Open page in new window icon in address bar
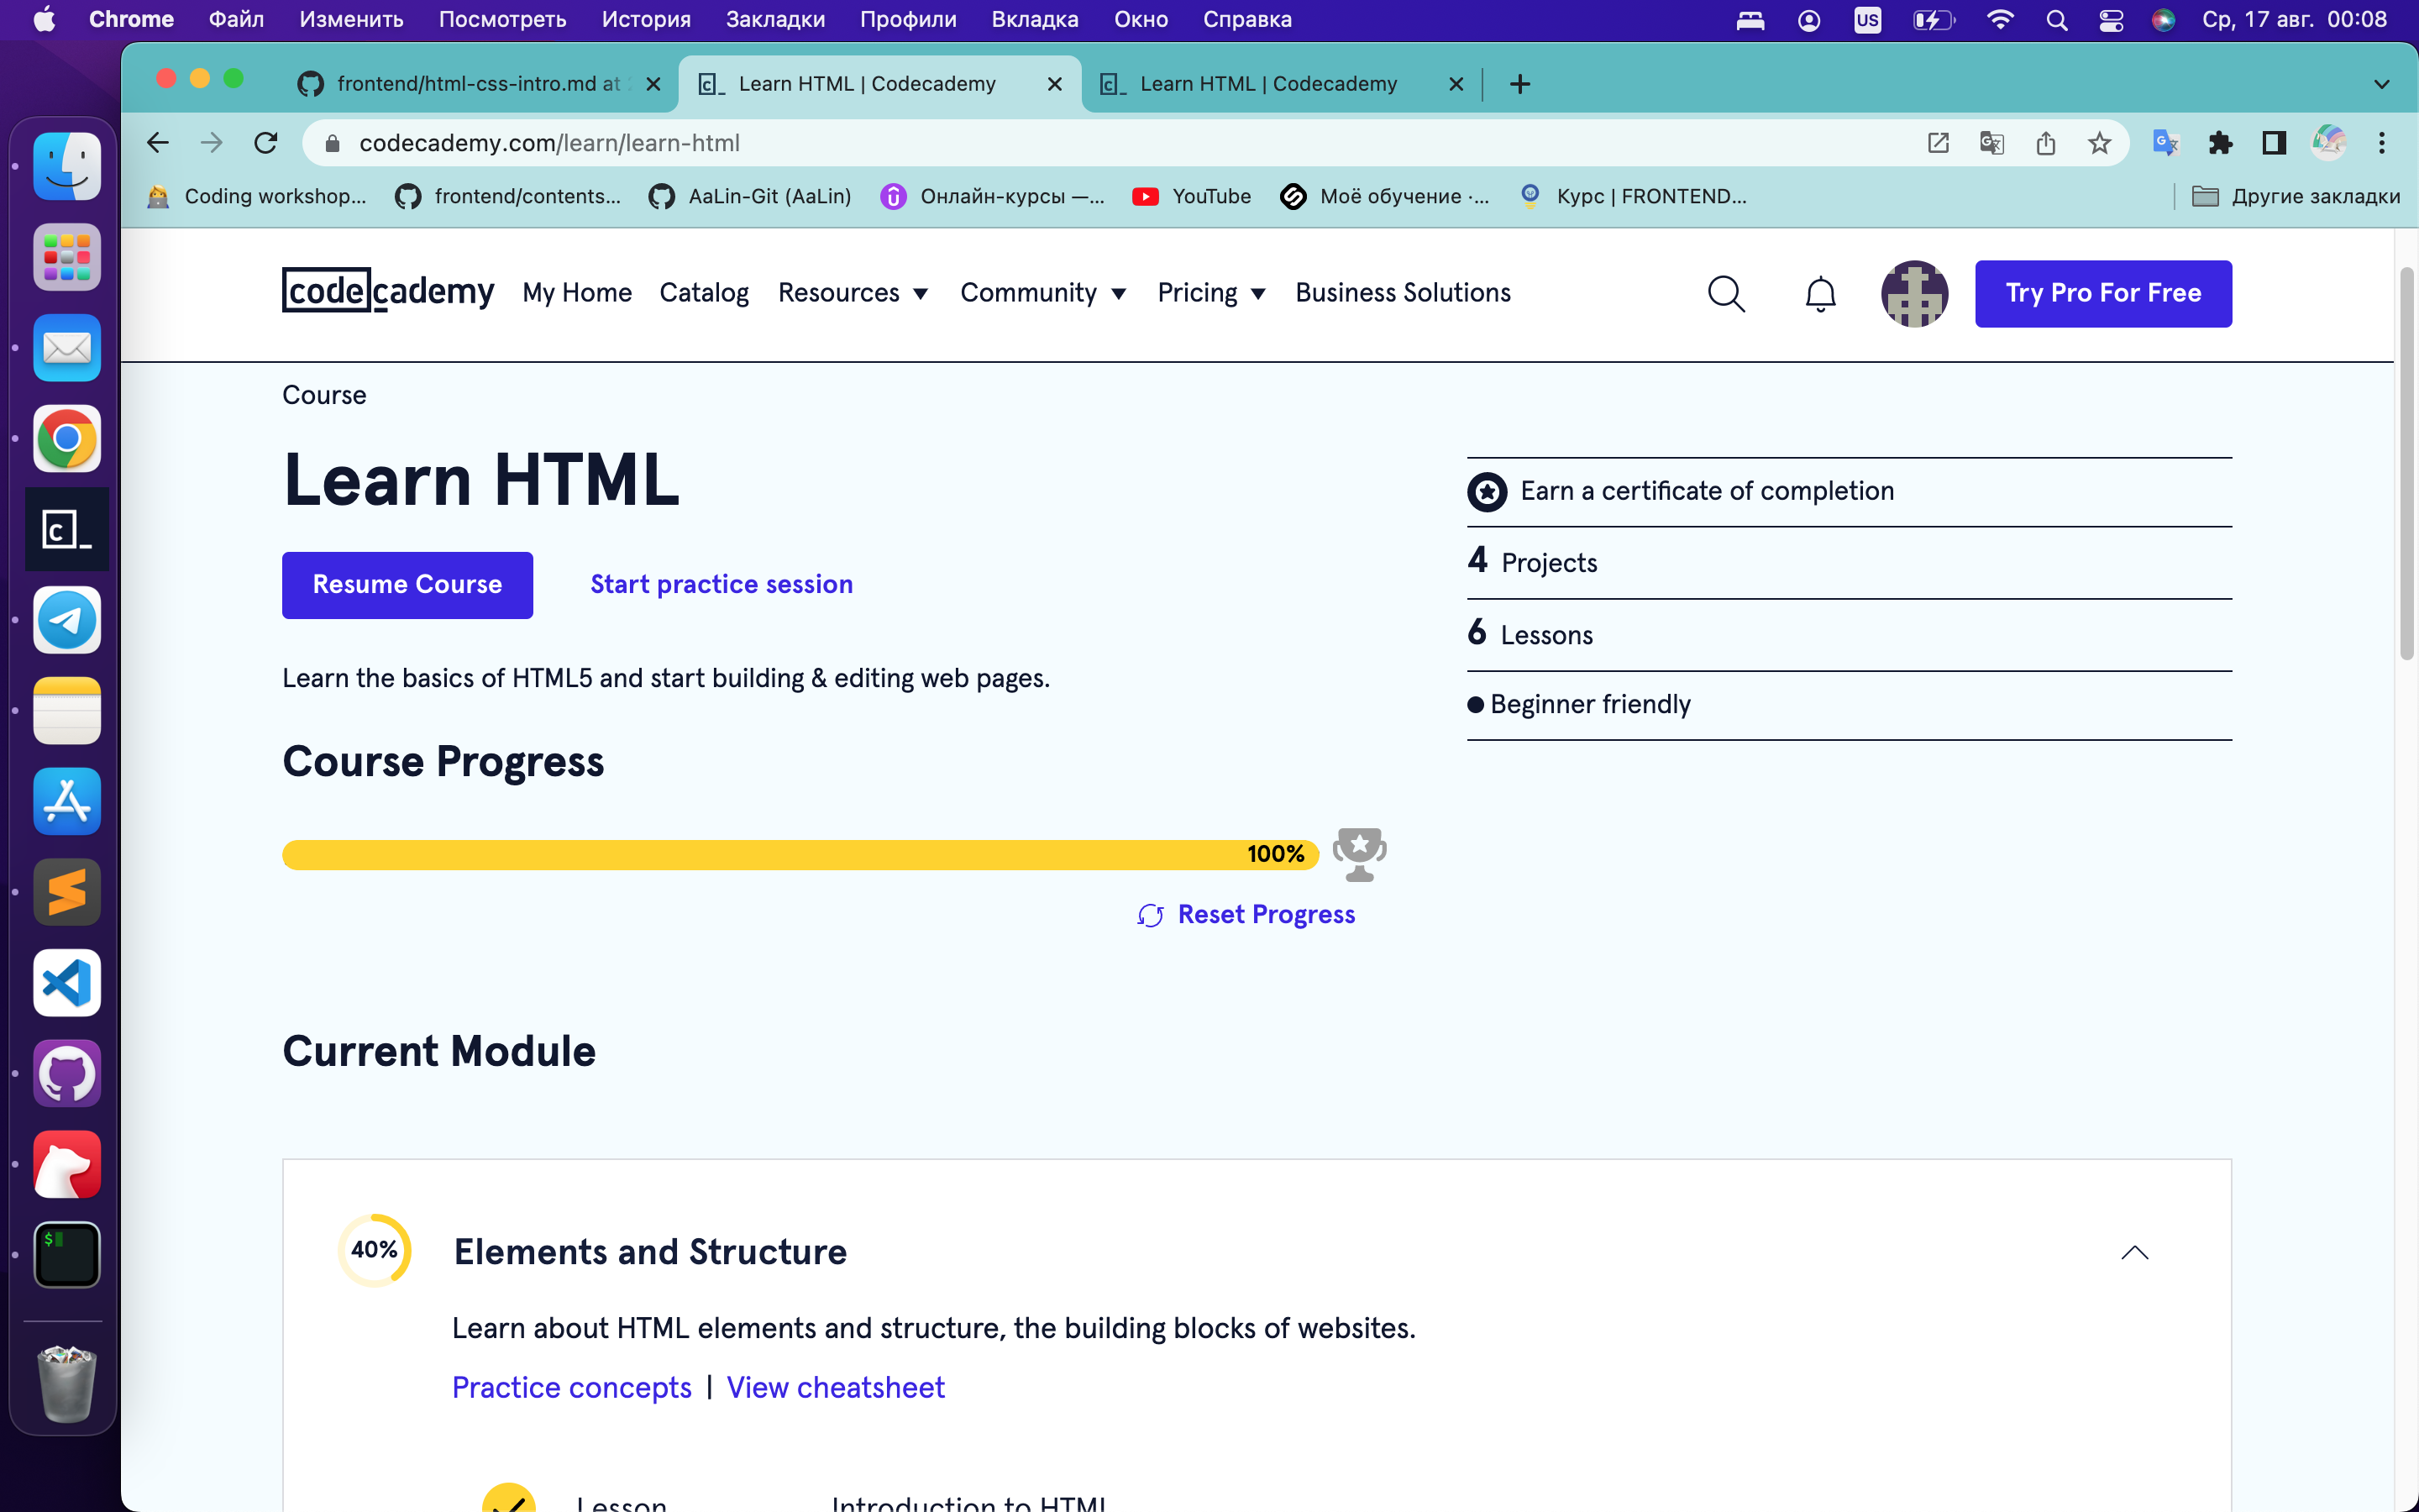2419x1512 pixels. click(x=1939, y=143)
